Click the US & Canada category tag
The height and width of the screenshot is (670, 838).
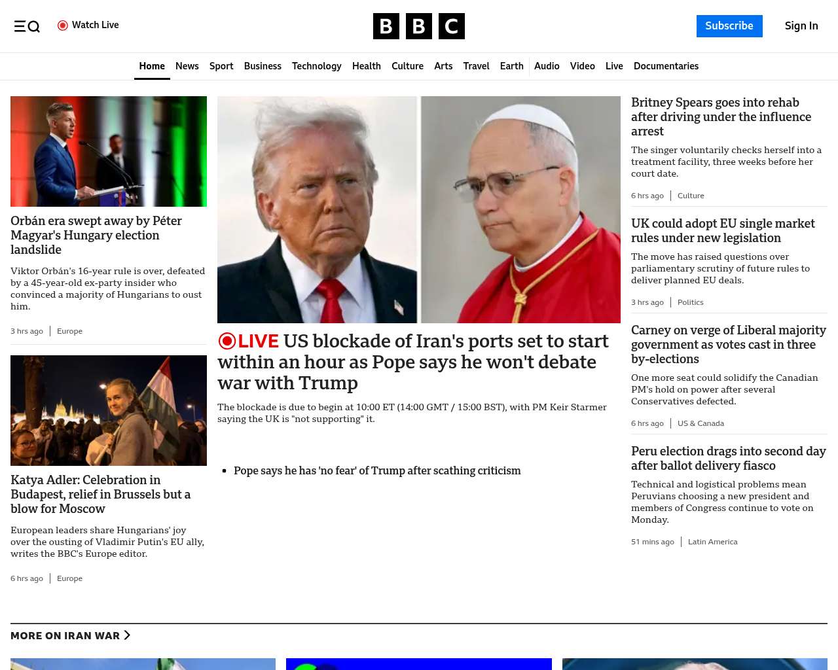[701, 423]
